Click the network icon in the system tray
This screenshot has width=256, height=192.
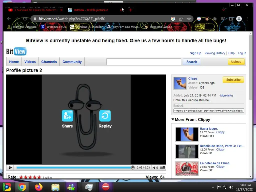[225, 187]
